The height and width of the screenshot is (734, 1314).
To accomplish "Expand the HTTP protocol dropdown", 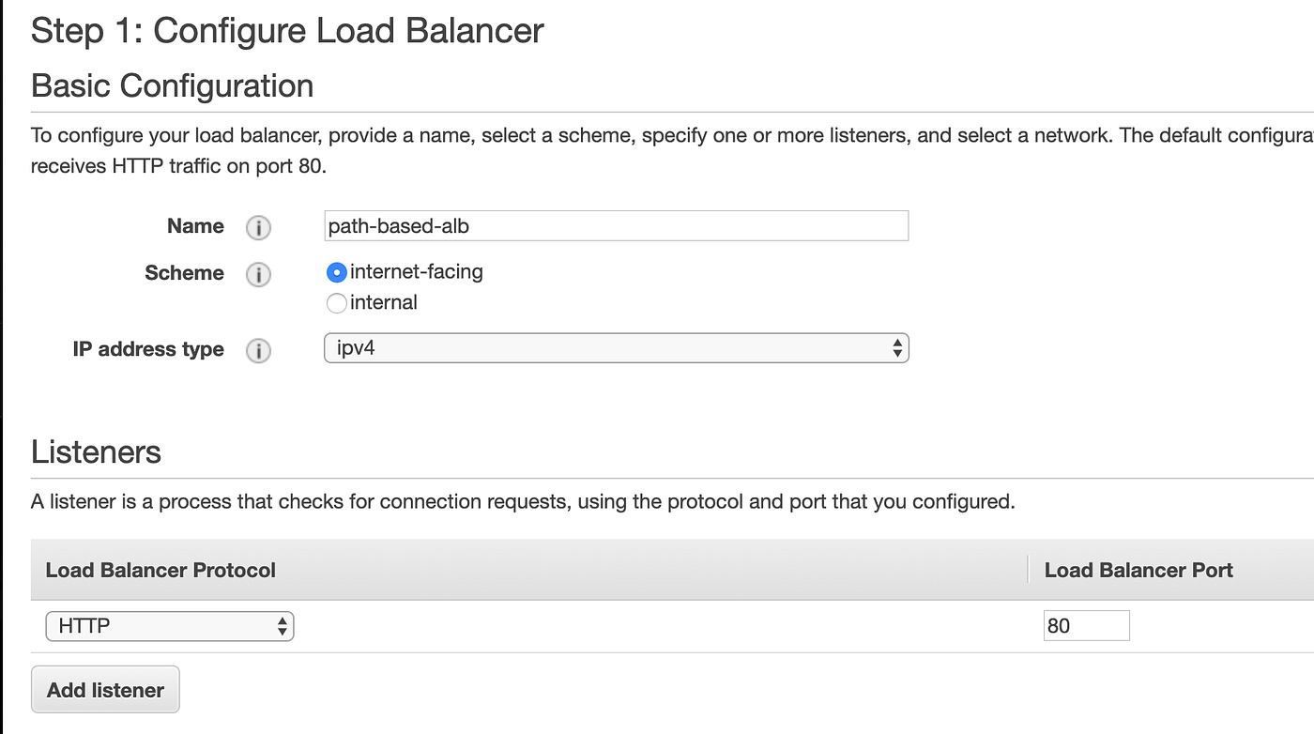I will [x=170, y=626].
